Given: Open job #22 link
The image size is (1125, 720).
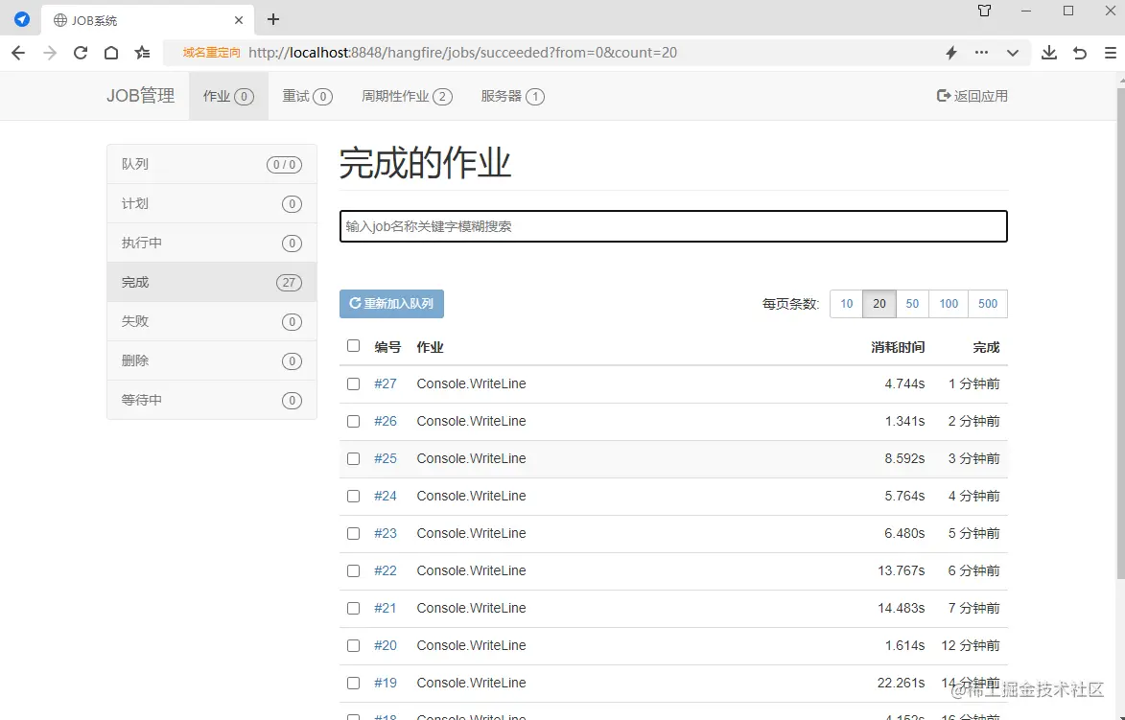Looking at the screenshot, I should (386, 570).
